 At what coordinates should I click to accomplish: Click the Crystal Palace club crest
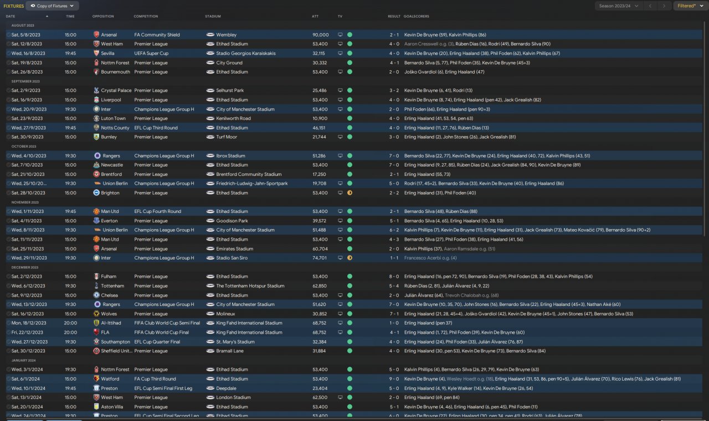point(97,91)
